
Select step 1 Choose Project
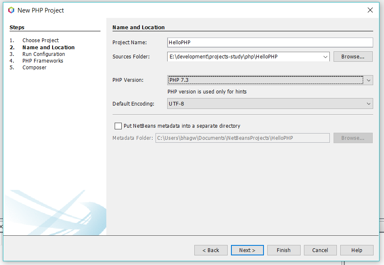pos(41,40)
